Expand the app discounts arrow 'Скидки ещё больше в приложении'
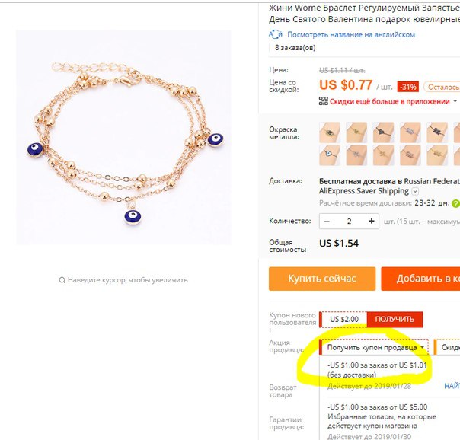This screenshot has height=440, width=460. point(455,101)
